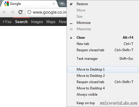Click the Shift+Esc shortcut text
This screenshot has width=139, height=107.
(126, 59)
